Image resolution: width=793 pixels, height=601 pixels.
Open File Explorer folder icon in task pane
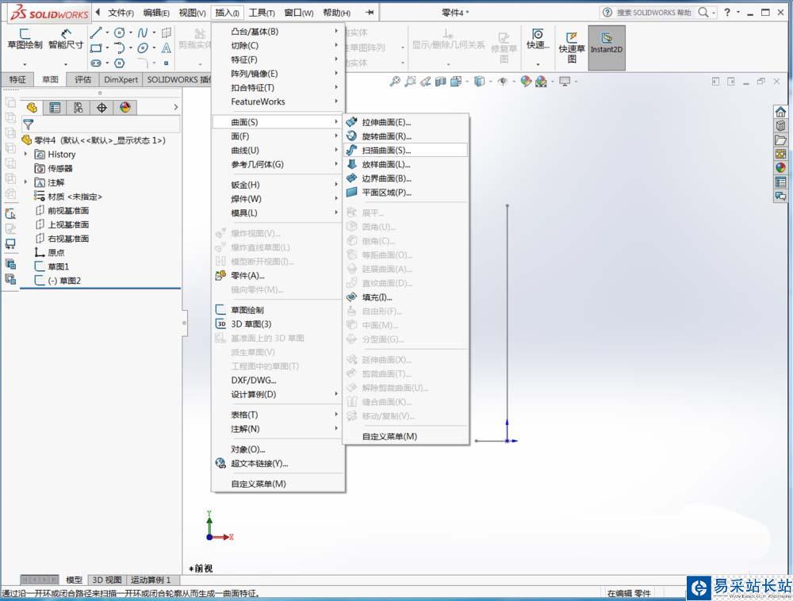tap(780, 140)
